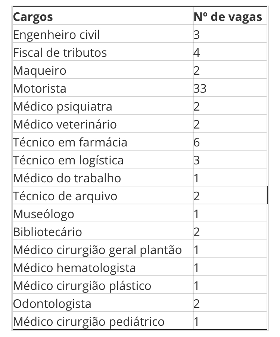280x337 pixels.
Task: Click the Cargos column header
Action: 33,17
